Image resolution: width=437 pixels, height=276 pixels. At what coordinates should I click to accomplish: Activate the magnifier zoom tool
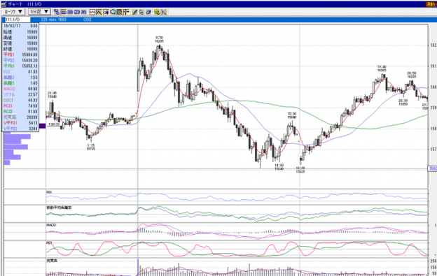pyautogui.click(x=113, y=12)
